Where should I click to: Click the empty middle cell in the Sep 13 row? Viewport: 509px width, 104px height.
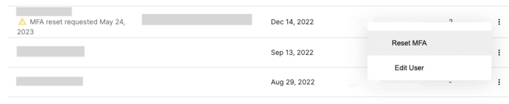(x=197, y=53)
